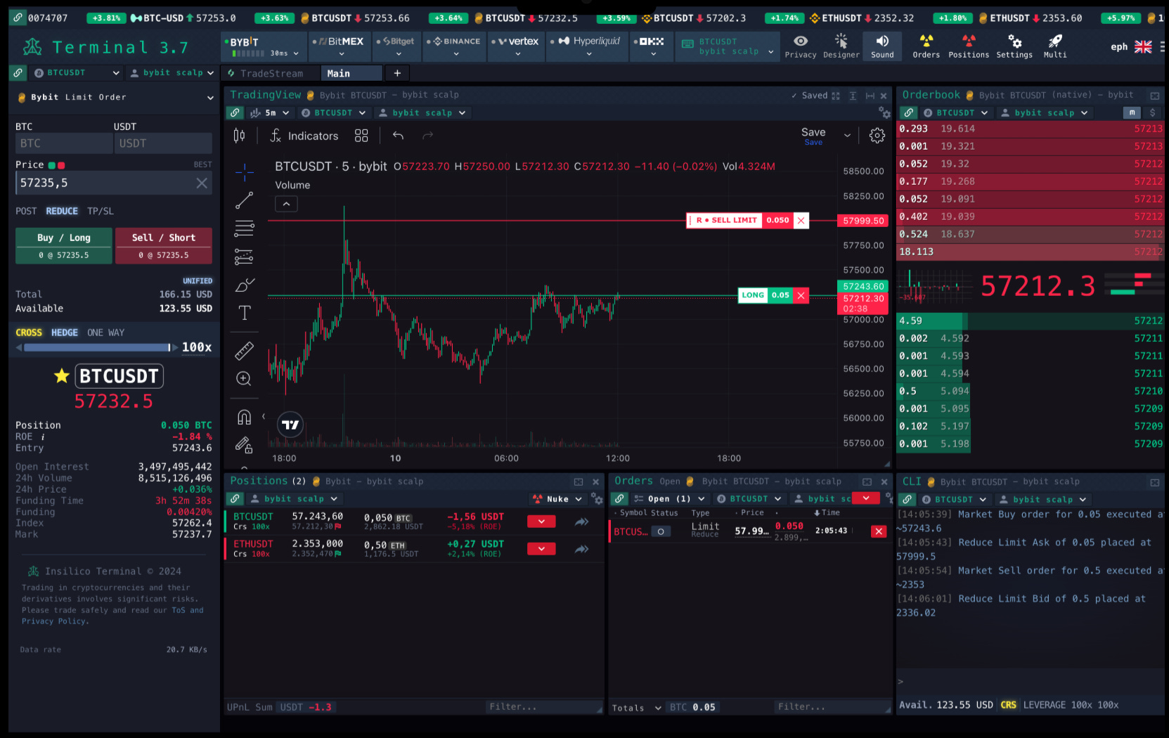1169x738 pixels.
Task: Expand BTCUSDT position red dropdown
Action: point(541,522)
